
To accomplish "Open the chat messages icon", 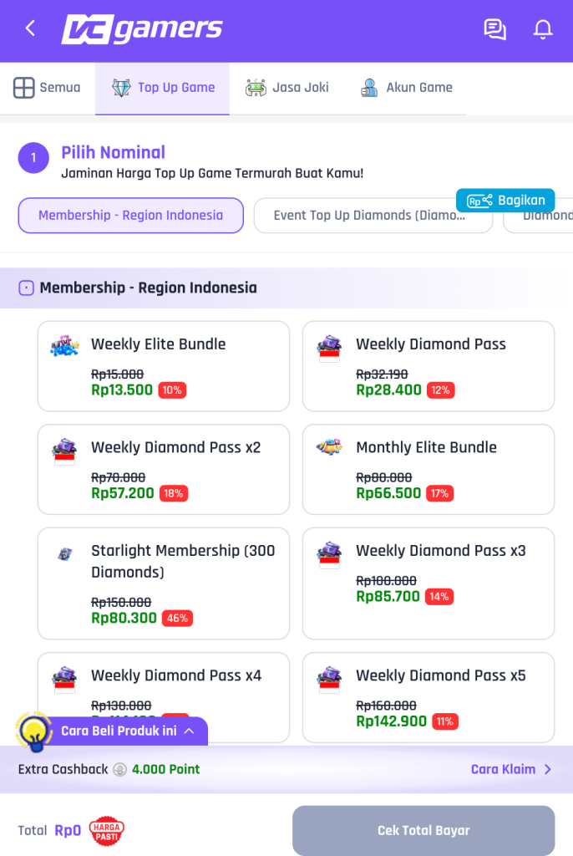I will point(495,29).
